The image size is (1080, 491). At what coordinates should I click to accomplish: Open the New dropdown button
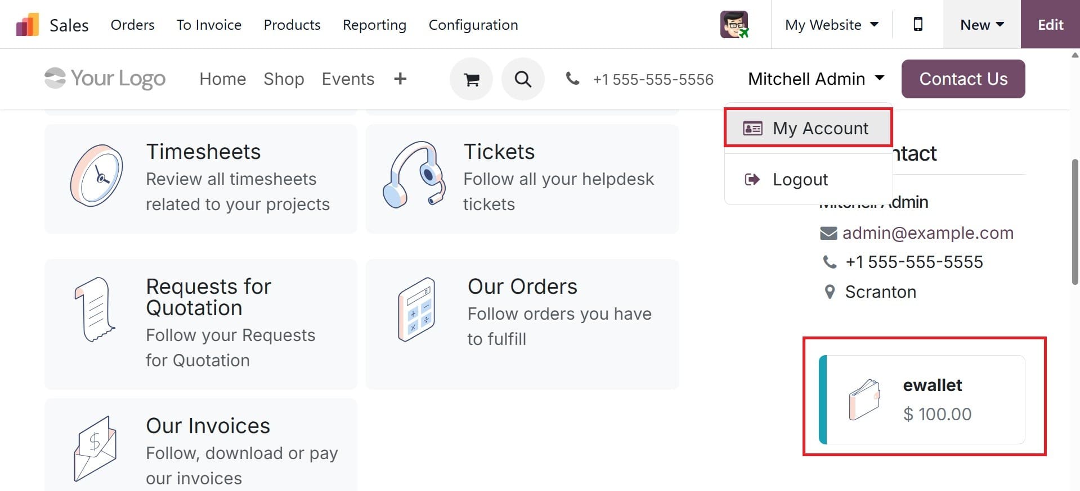982,25
